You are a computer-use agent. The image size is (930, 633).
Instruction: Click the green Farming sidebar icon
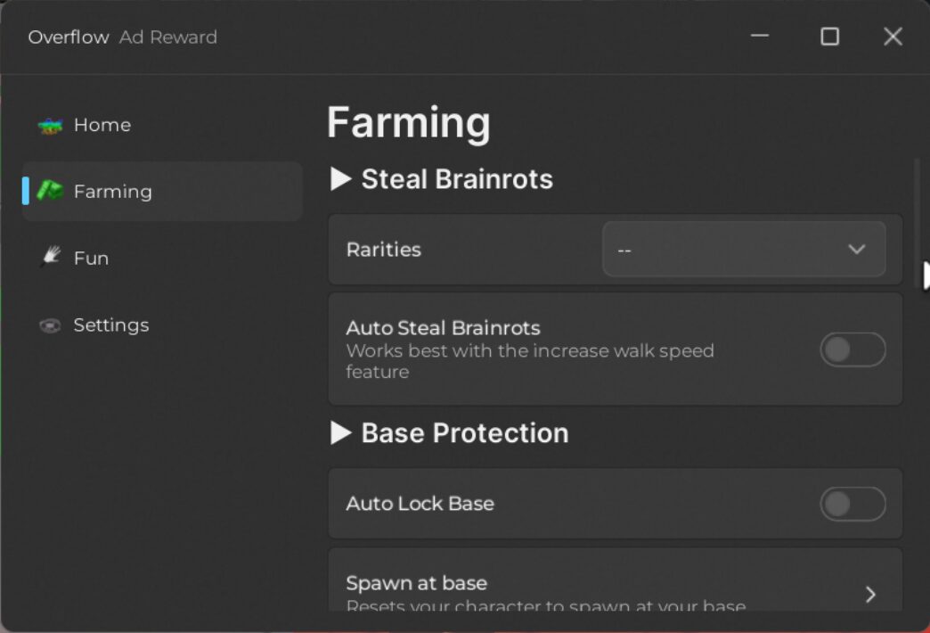[x=51, y=191]
